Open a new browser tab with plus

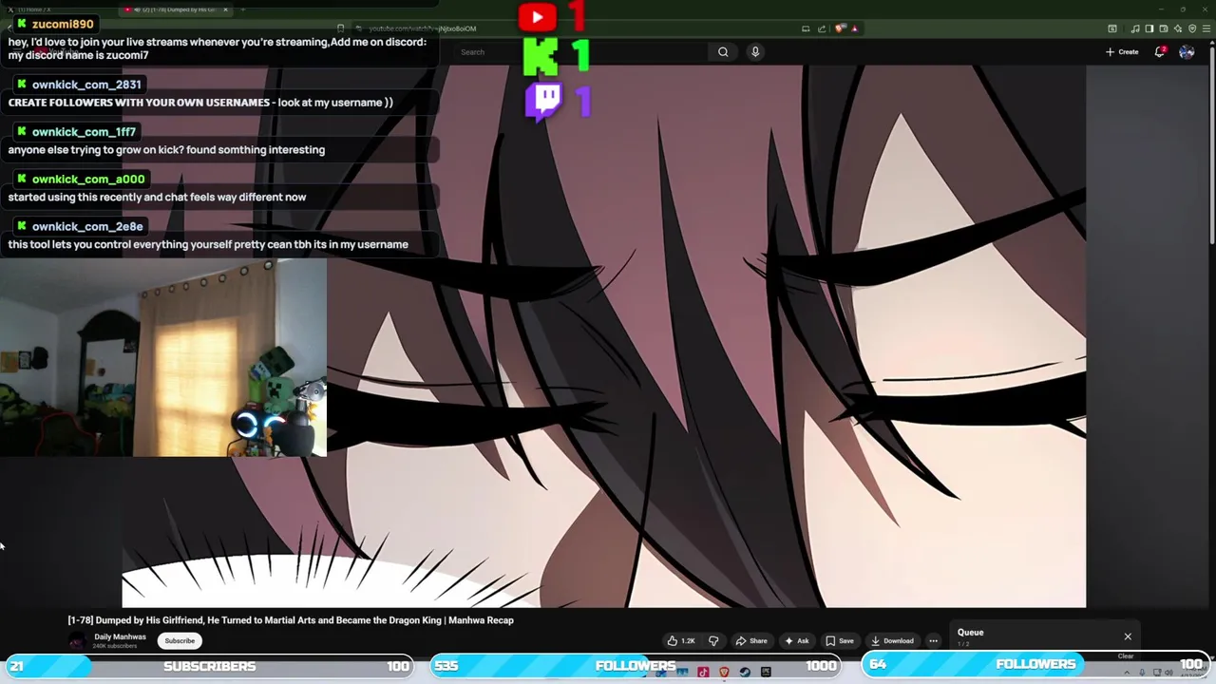tap(242, 9)
